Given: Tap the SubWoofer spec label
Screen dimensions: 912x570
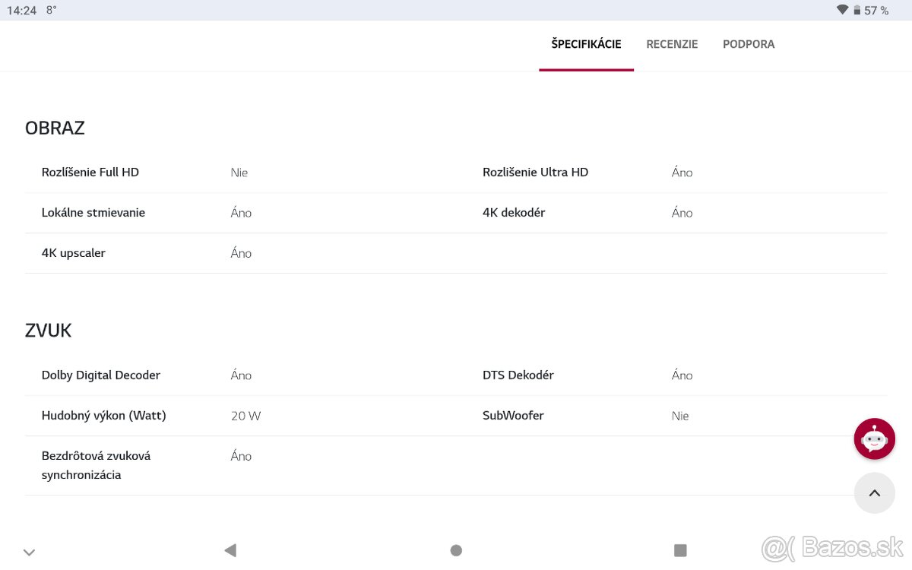Looking at the screenshot, I should tap(513, 416).
